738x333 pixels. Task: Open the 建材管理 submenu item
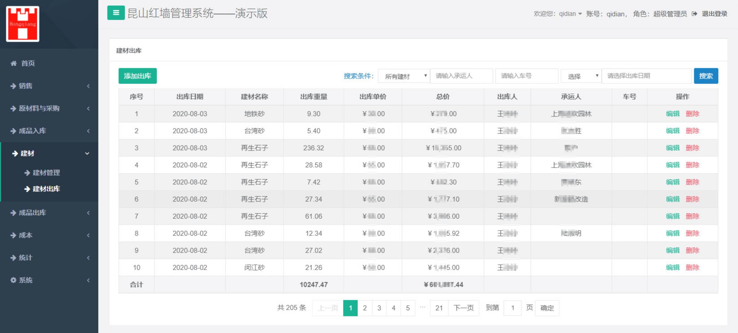coord(46,173)
